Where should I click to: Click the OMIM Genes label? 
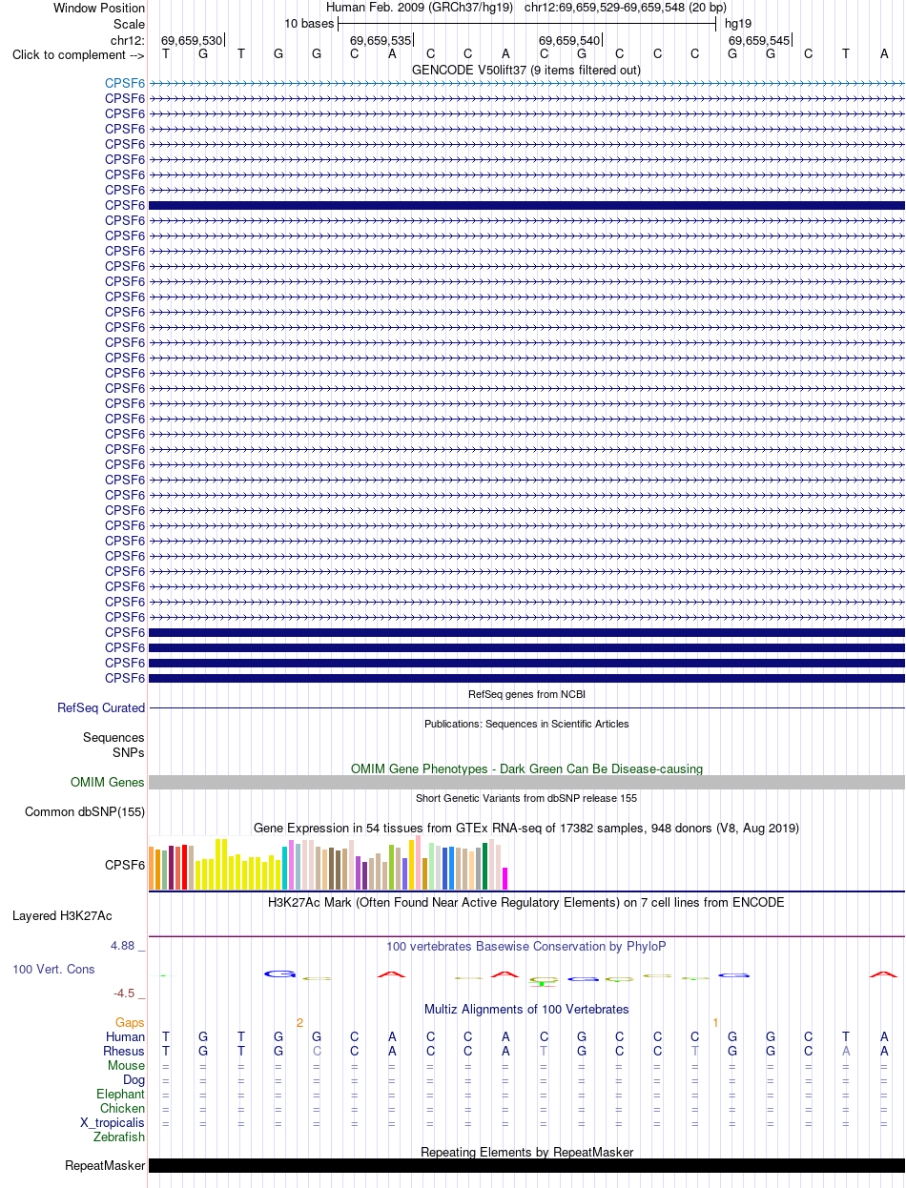(108, 783)
